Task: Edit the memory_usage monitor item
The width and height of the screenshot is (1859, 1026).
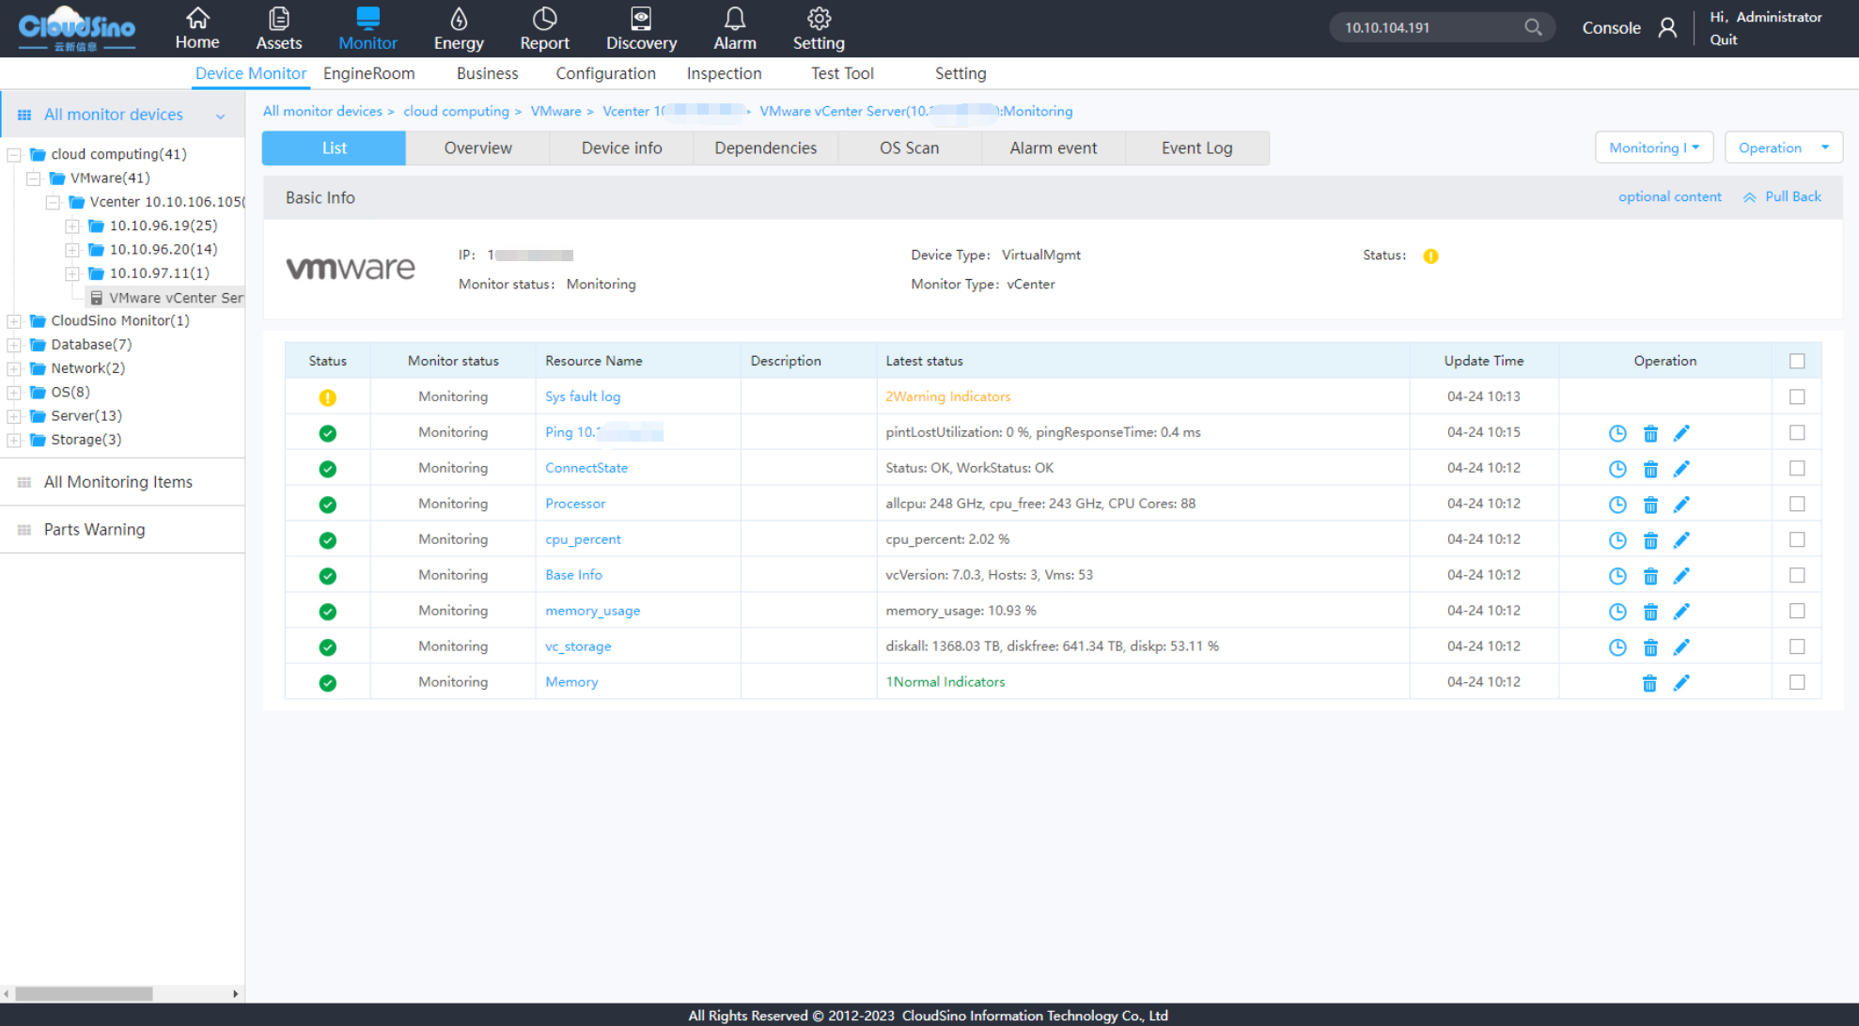Action: click(1681, 612)
